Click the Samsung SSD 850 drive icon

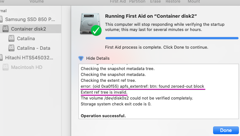coord(1,19)
